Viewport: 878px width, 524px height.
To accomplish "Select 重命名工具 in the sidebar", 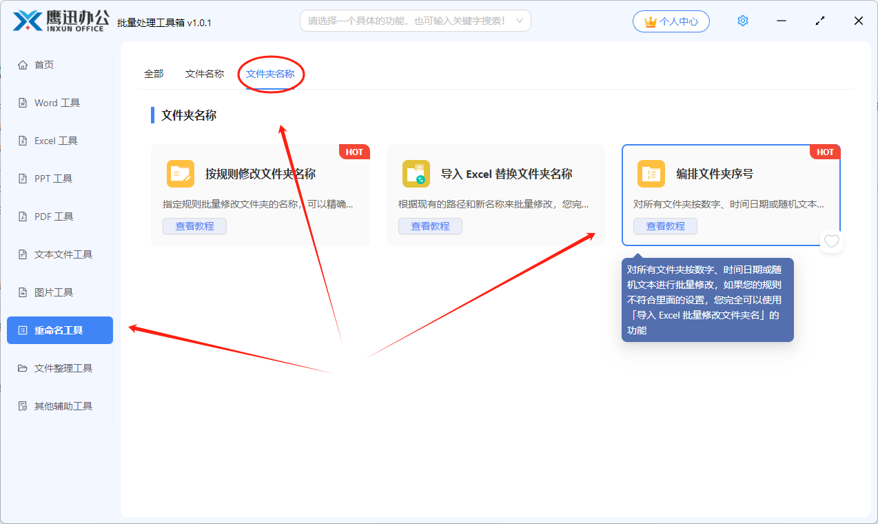I will click(60, 330).
